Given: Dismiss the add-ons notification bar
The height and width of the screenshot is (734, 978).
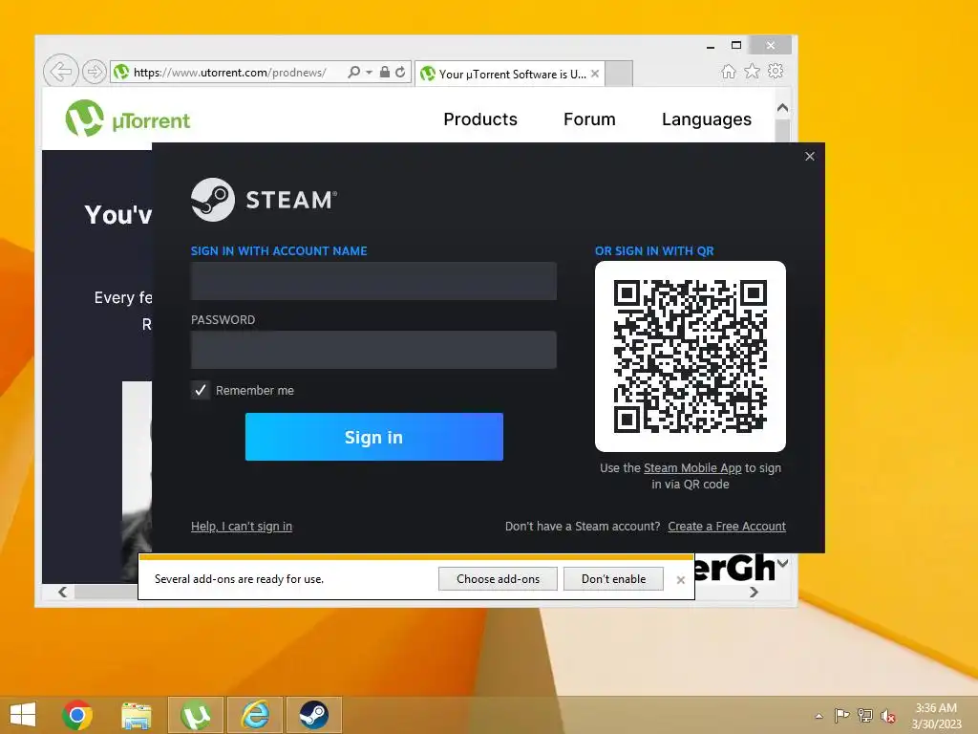Looking at the screenshot, I should tap(680, 580).
